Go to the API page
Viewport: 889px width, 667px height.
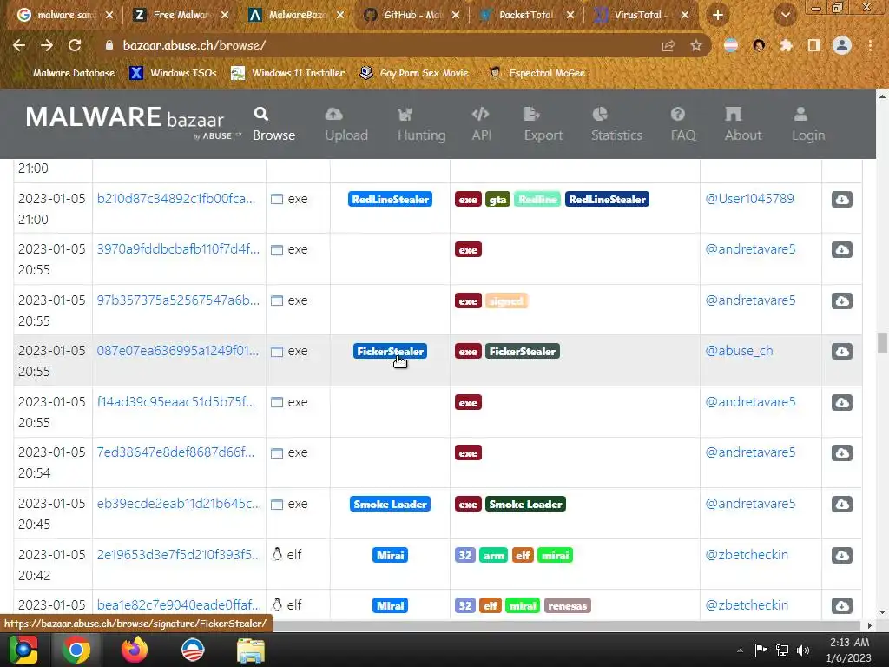pyautogui.click(x=481, y=124)
